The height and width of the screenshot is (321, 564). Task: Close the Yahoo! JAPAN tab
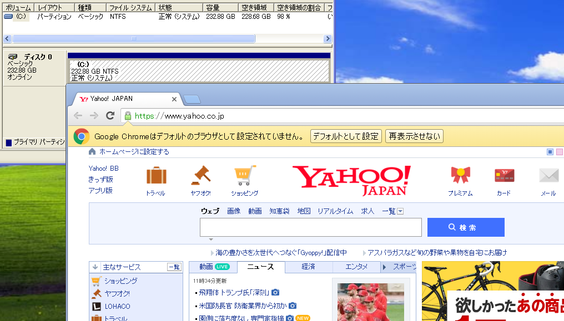tap(174, 99)
